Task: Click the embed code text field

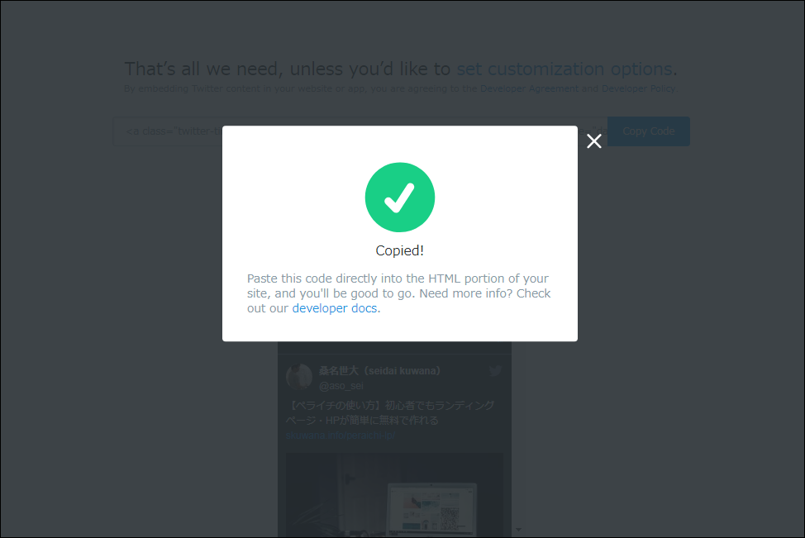Action: point(168,131)
